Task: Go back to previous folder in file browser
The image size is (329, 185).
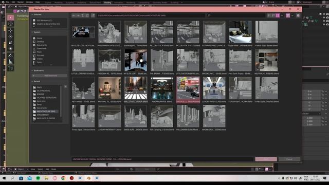Action: click(x=74, y=15)
